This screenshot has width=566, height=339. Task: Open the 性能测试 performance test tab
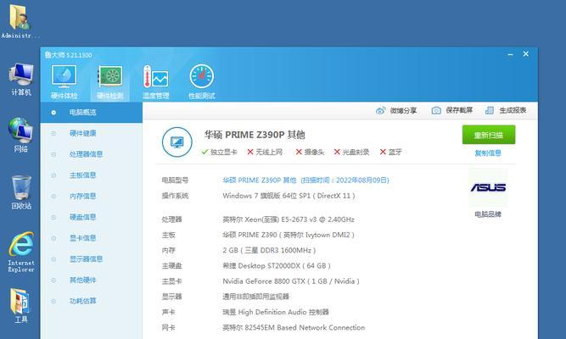pos(201,82)
